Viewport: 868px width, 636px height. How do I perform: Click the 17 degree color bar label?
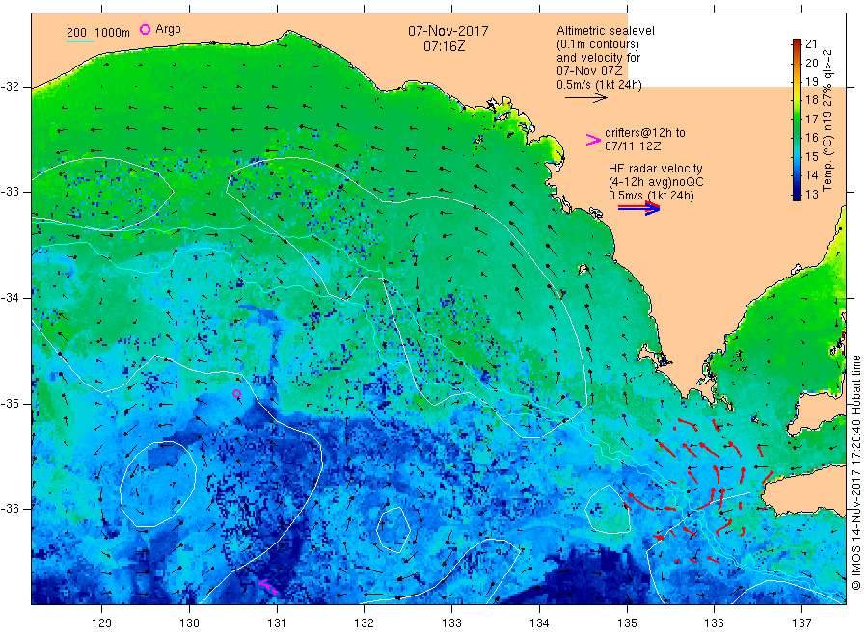click(811, 119)
